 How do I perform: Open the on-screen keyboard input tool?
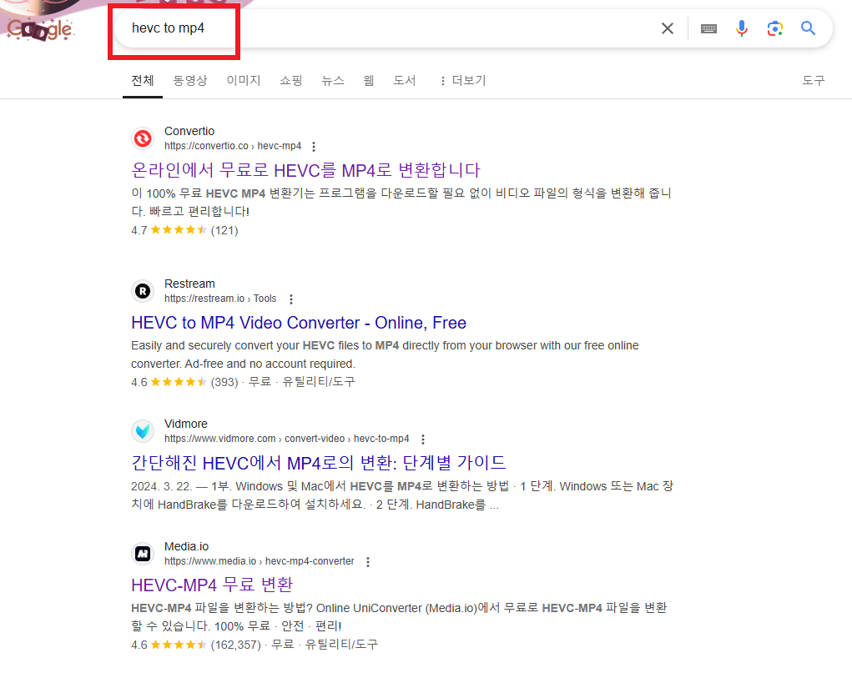pos(708,29)
